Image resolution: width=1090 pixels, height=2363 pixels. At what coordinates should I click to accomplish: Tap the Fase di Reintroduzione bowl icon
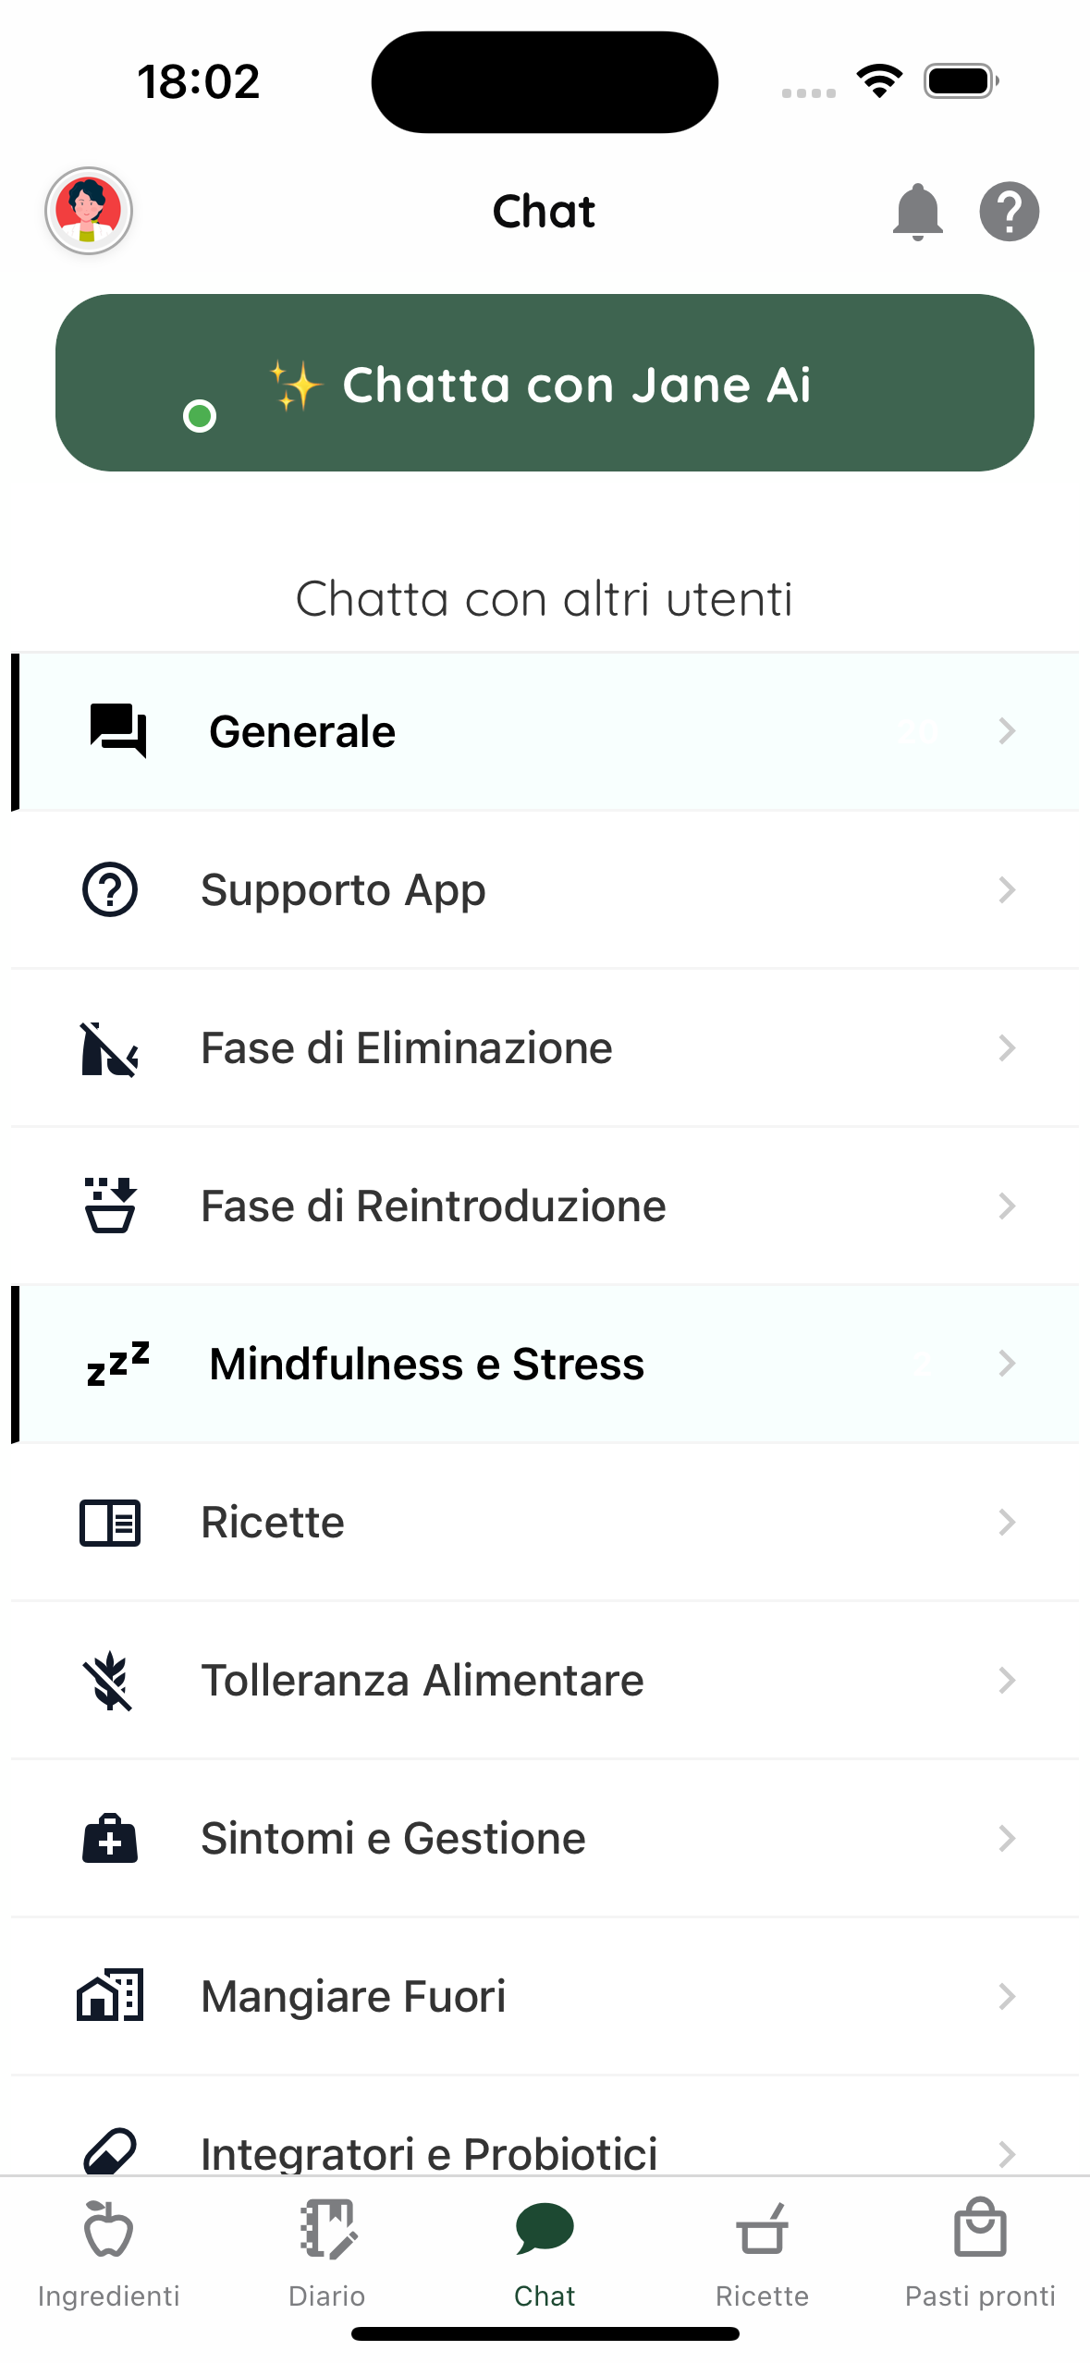(x=110, y=1206)
